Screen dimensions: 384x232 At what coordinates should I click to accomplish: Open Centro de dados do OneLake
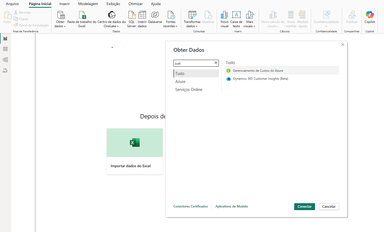tap(111, 19)
